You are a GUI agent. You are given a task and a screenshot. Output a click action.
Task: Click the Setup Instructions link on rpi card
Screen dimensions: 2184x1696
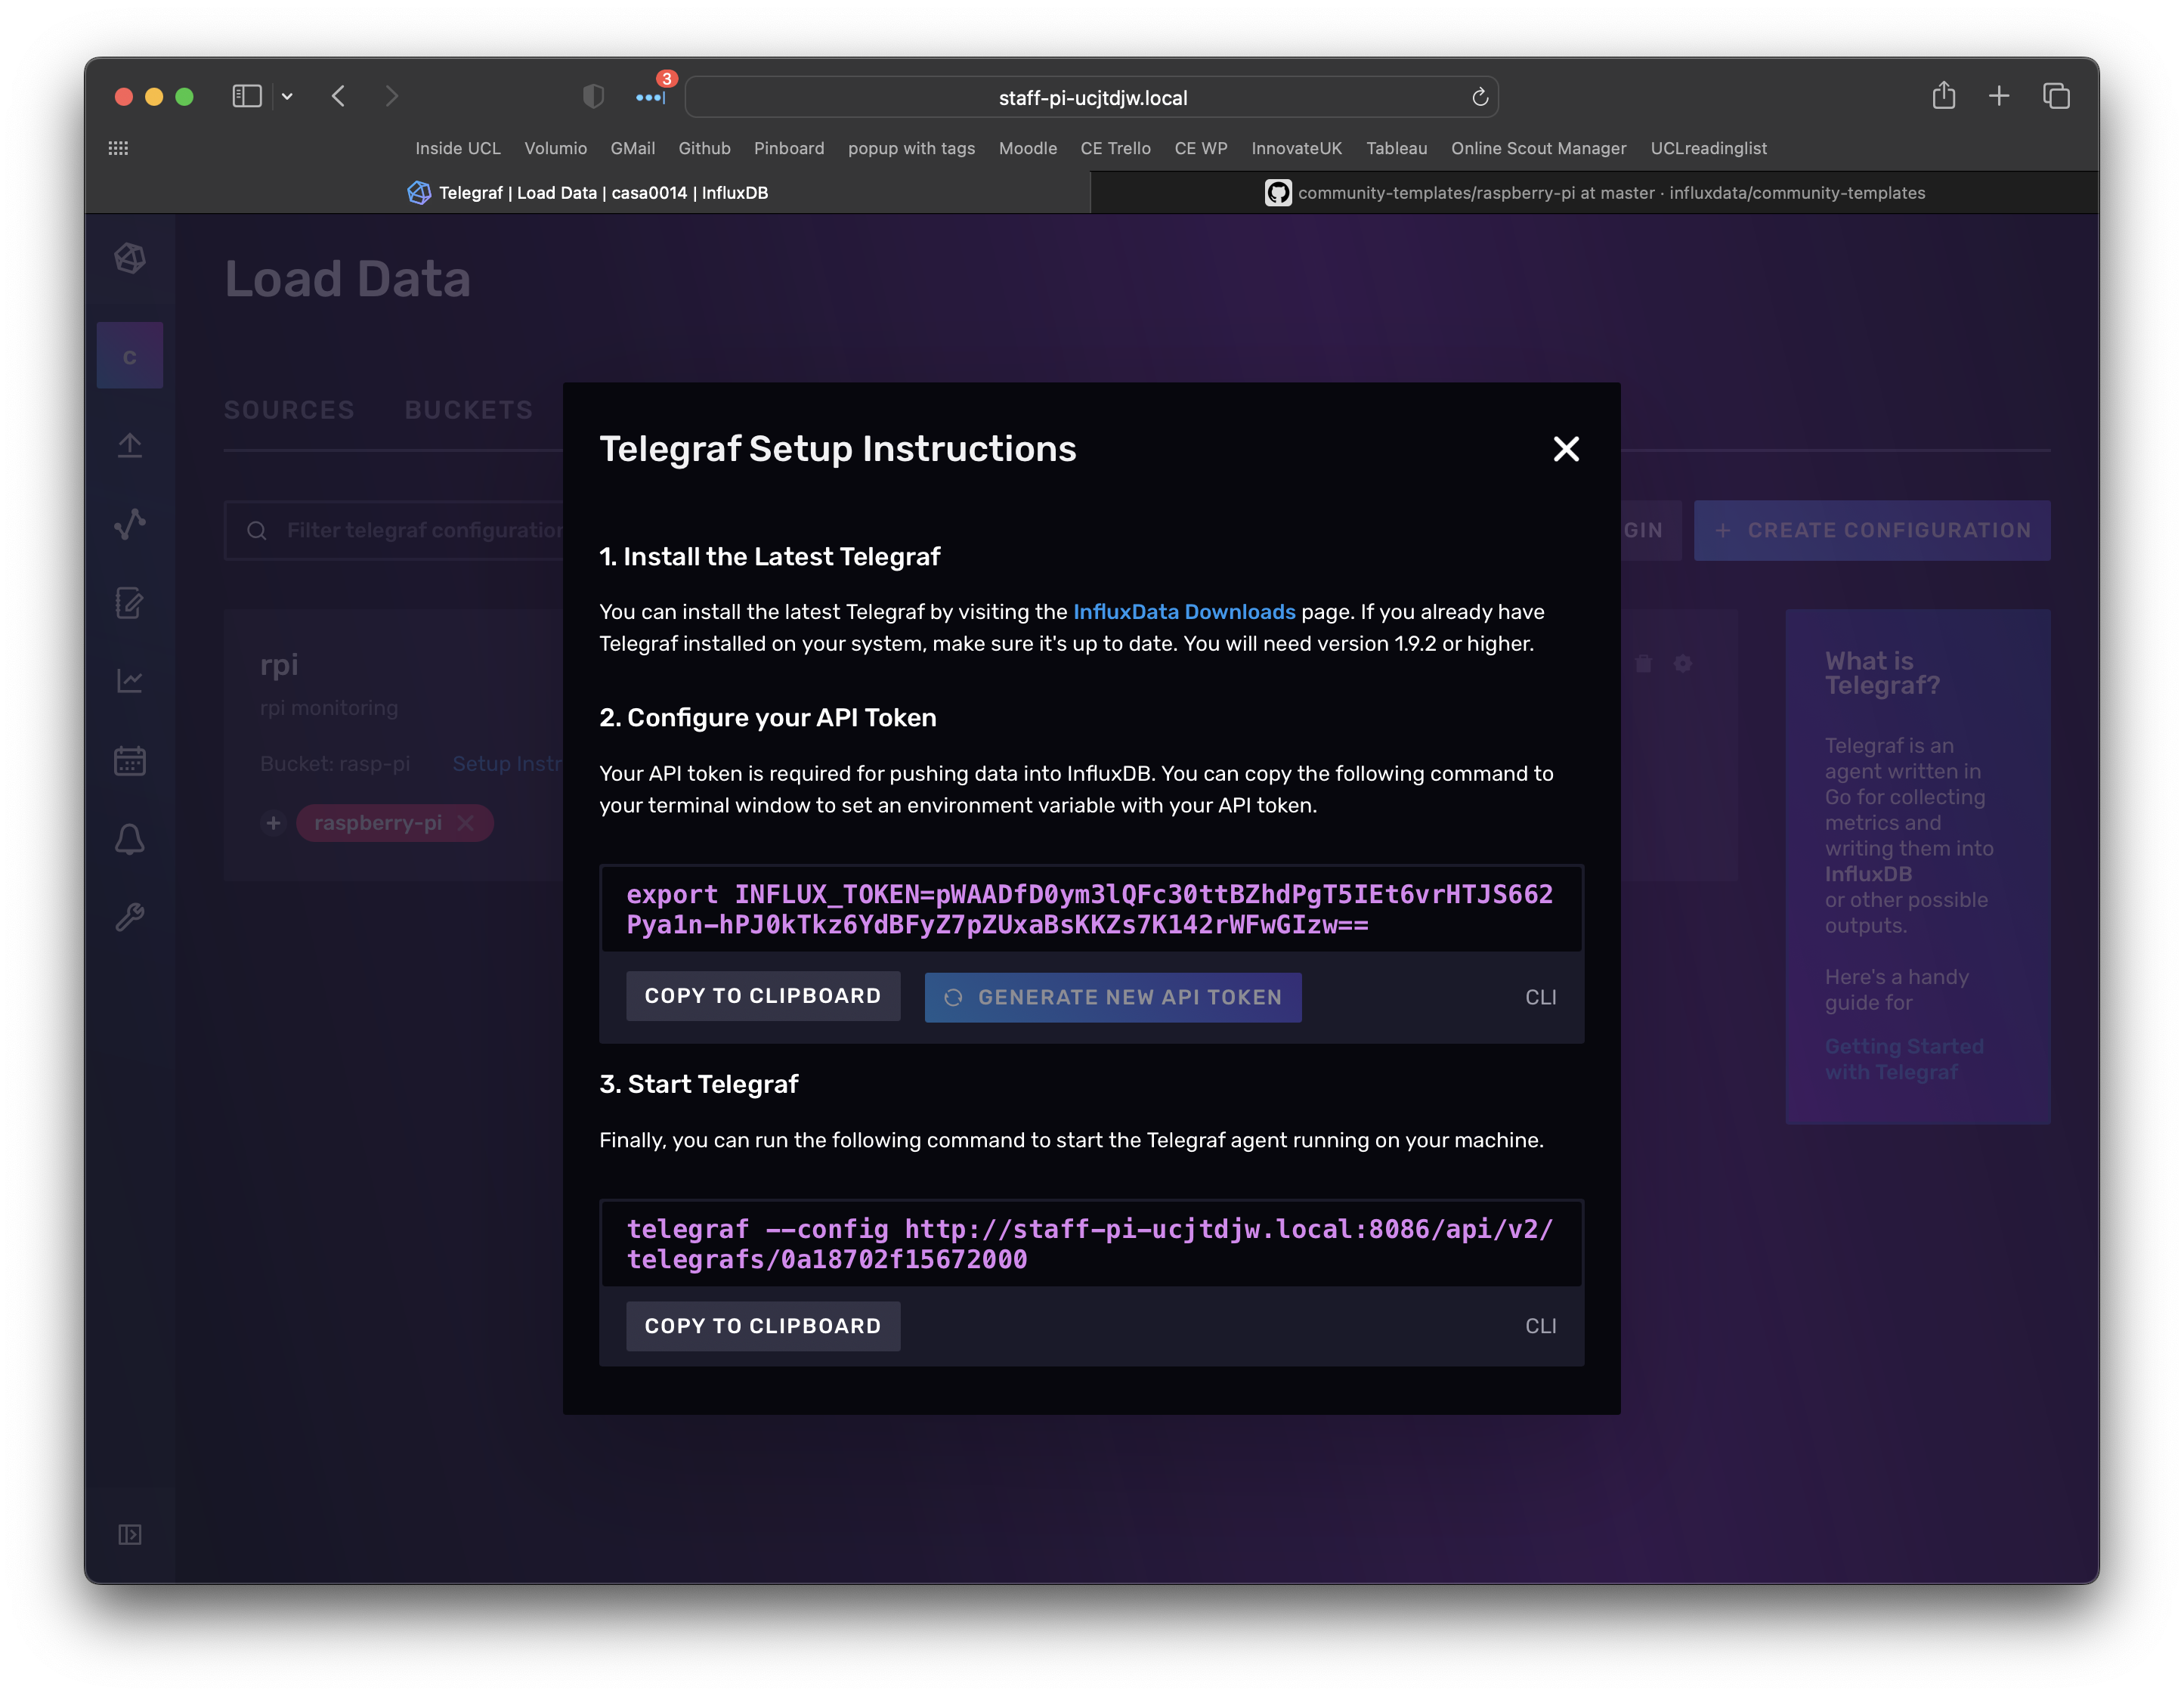(508, 764)
